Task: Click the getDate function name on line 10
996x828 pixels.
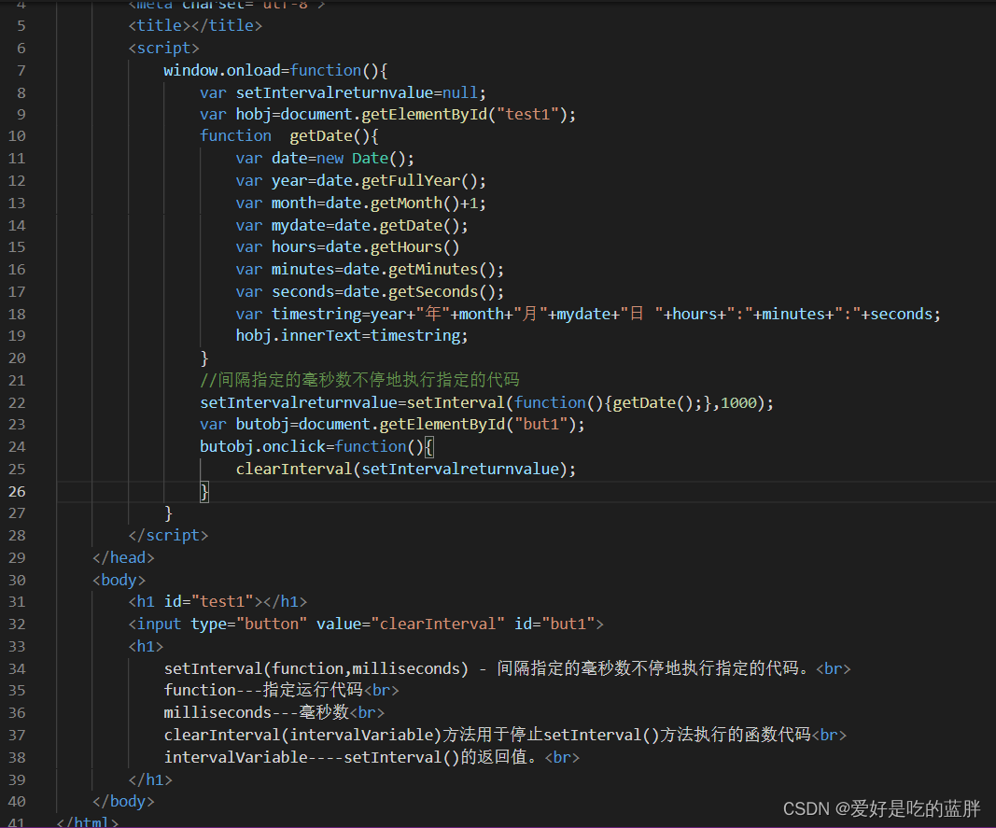Action: point(321,136)
